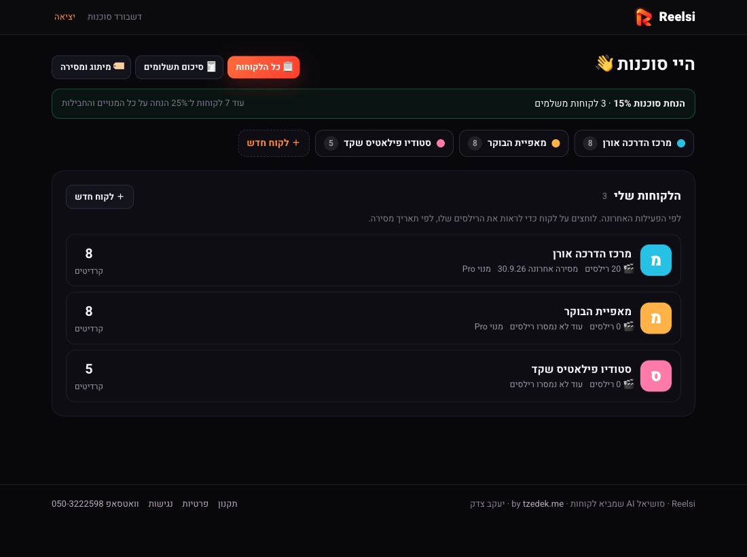Click מנוי Pro label in מרכז הדרכה אורן row
This screenshot has height=557, width=747.
[477, 269]
